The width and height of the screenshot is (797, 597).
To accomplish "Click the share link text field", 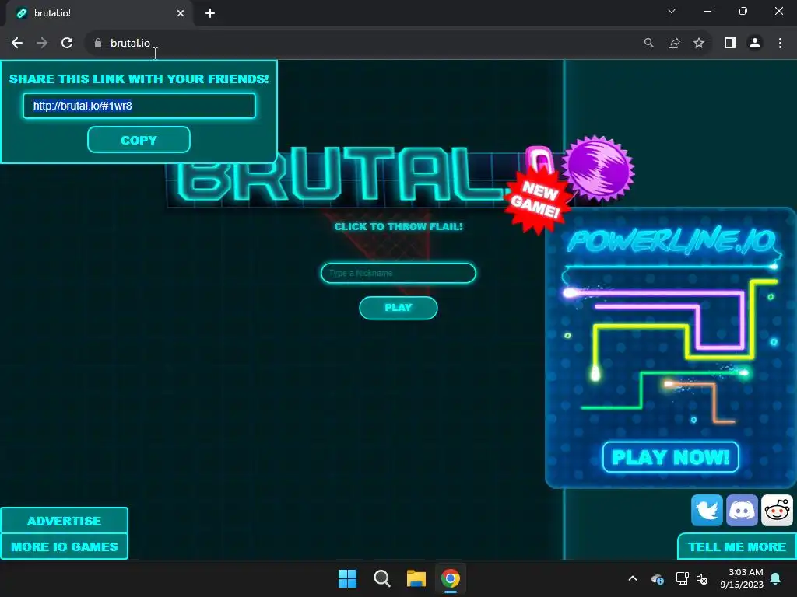I will 139,106.
